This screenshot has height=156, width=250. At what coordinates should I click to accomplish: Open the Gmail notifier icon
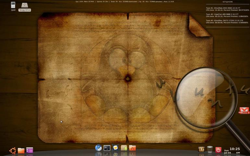tap(244, 110)
